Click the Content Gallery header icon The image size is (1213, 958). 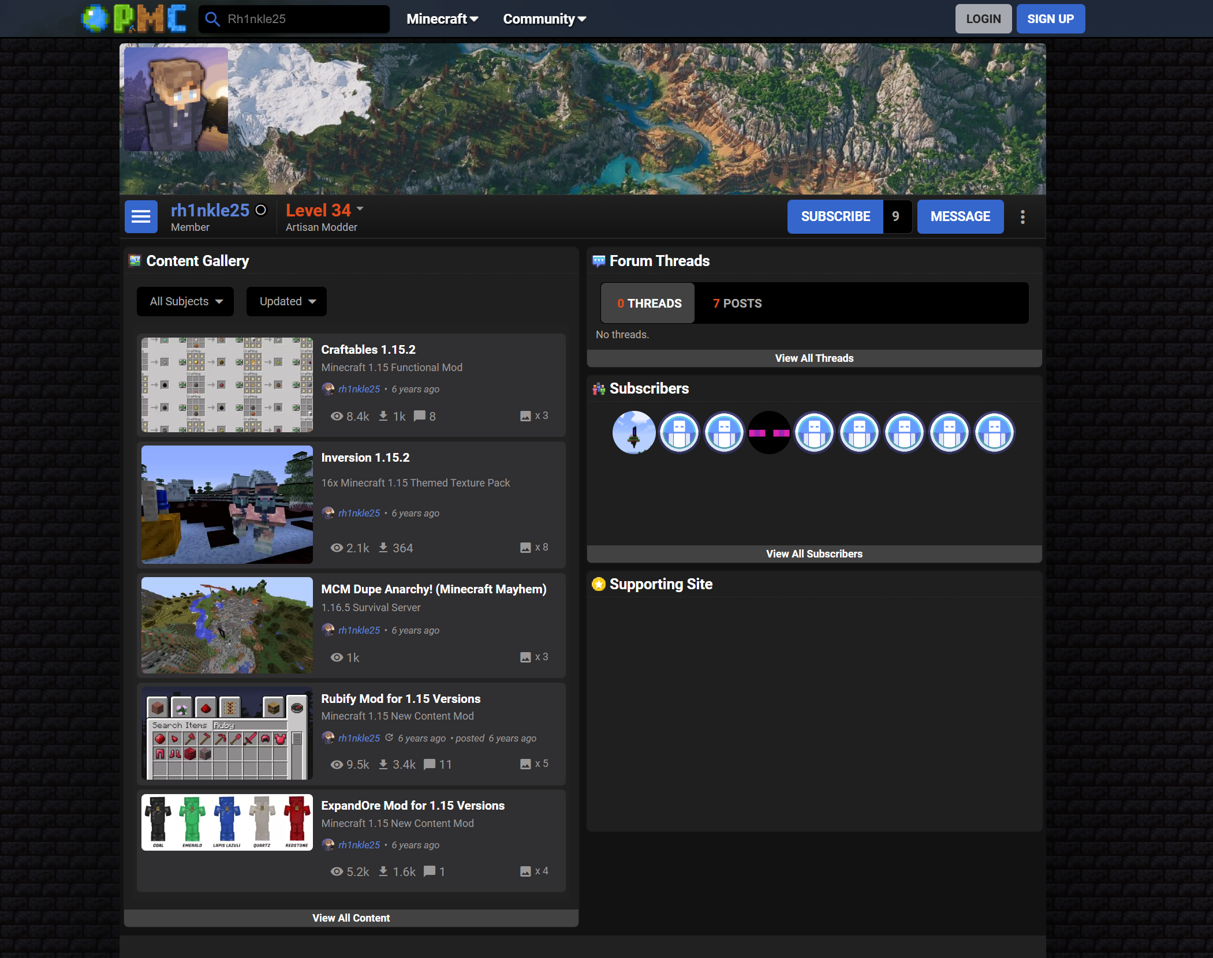tap(135, 261)
